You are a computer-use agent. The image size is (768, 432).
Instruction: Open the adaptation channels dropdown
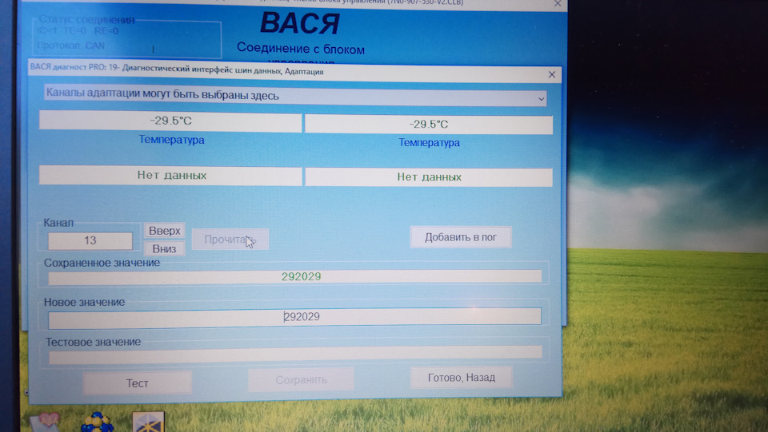tap(295, 95)
